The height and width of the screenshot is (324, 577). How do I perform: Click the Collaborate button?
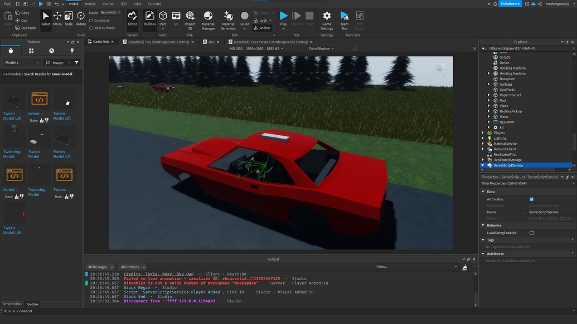tap(510, 4)
